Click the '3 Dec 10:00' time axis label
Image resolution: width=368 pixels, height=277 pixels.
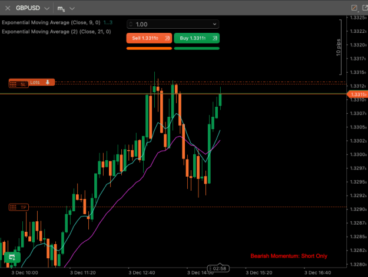[25, 272]
